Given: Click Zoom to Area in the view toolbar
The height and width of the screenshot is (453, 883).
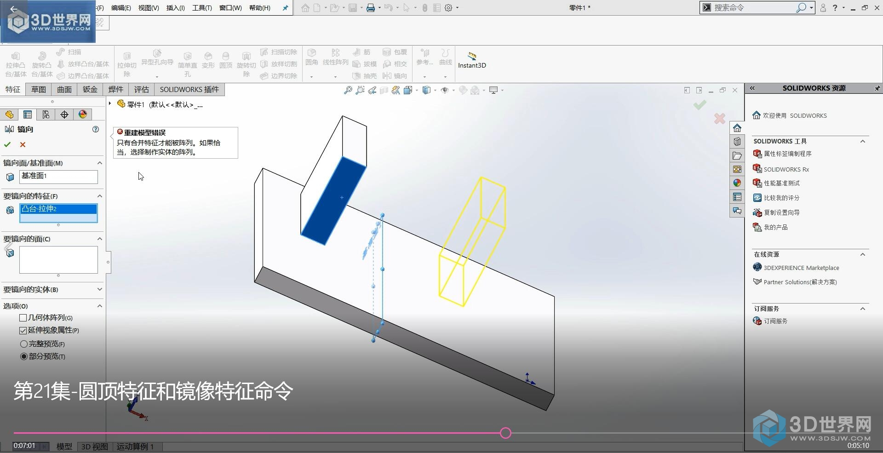Looking at the screenshot, I should [360, 90].
